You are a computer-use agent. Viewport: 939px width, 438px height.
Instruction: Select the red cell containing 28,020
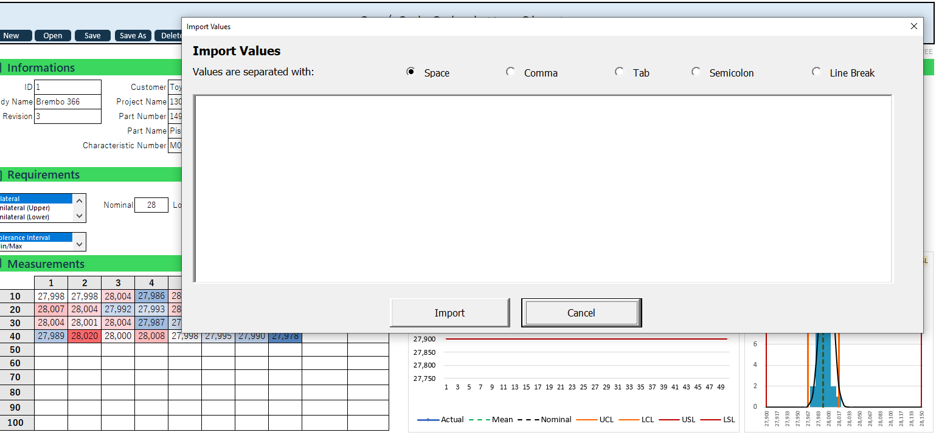pos(85,336)
